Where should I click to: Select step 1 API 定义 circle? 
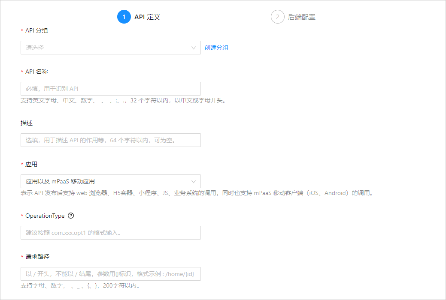[124, 17]
